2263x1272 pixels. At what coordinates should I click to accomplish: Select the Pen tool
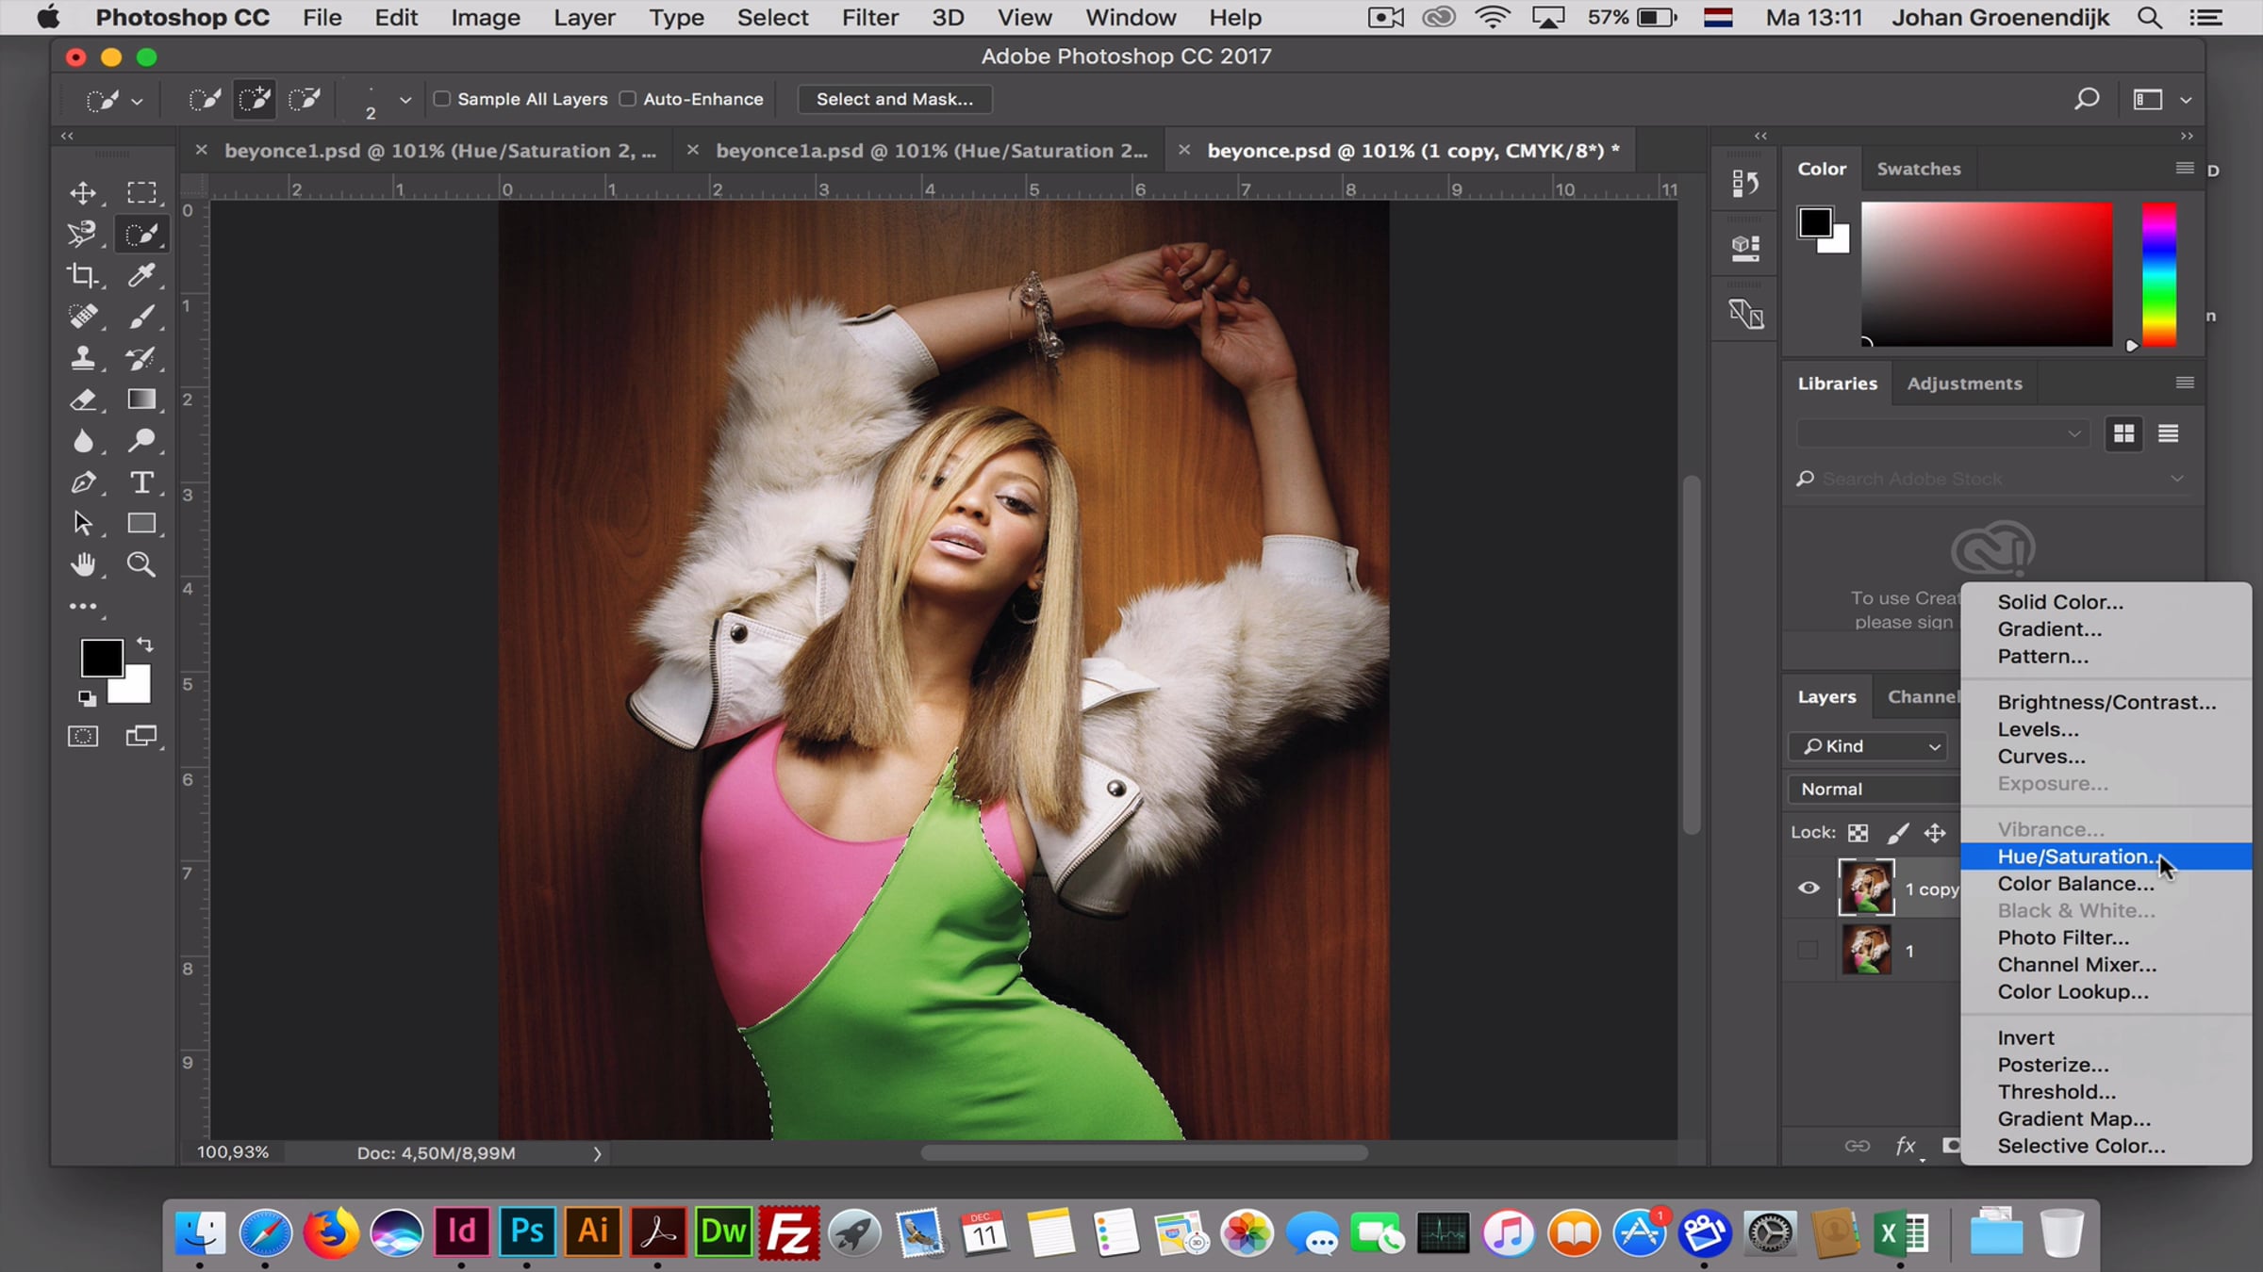[x=83, y=482]
